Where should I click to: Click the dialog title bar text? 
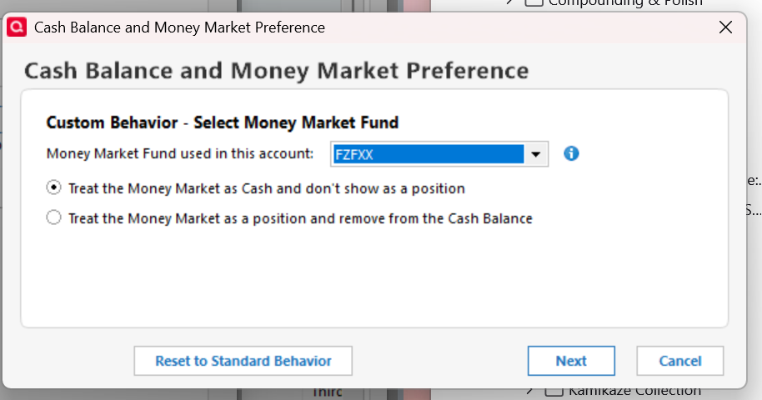coord(179,27)
